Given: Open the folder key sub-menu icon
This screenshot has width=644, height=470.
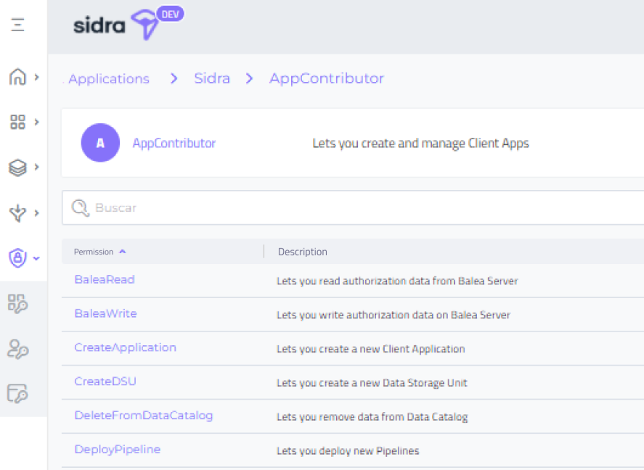Looking at the screenshot, I should pos(17,394).
